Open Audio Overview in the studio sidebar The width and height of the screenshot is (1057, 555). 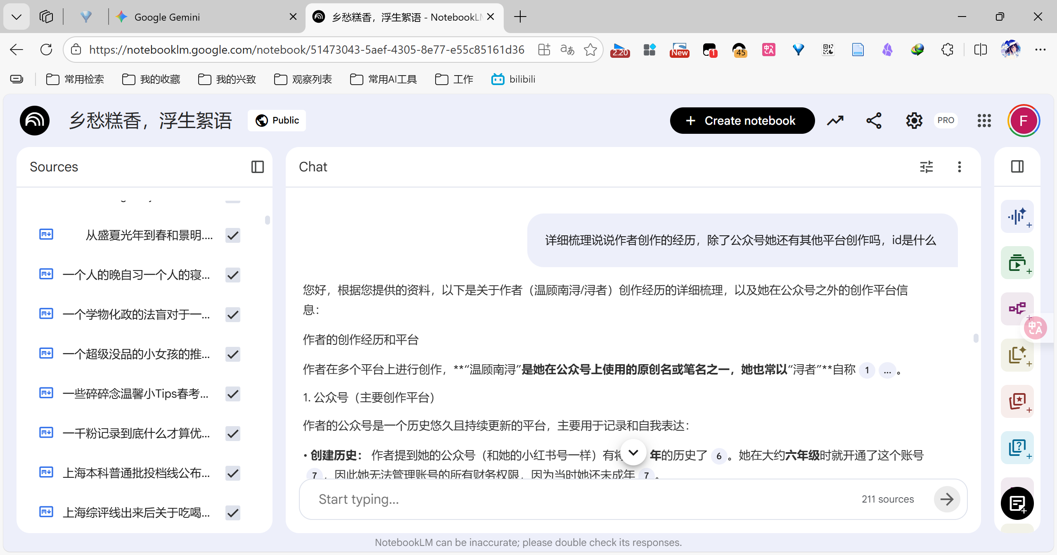(1017, 217)
